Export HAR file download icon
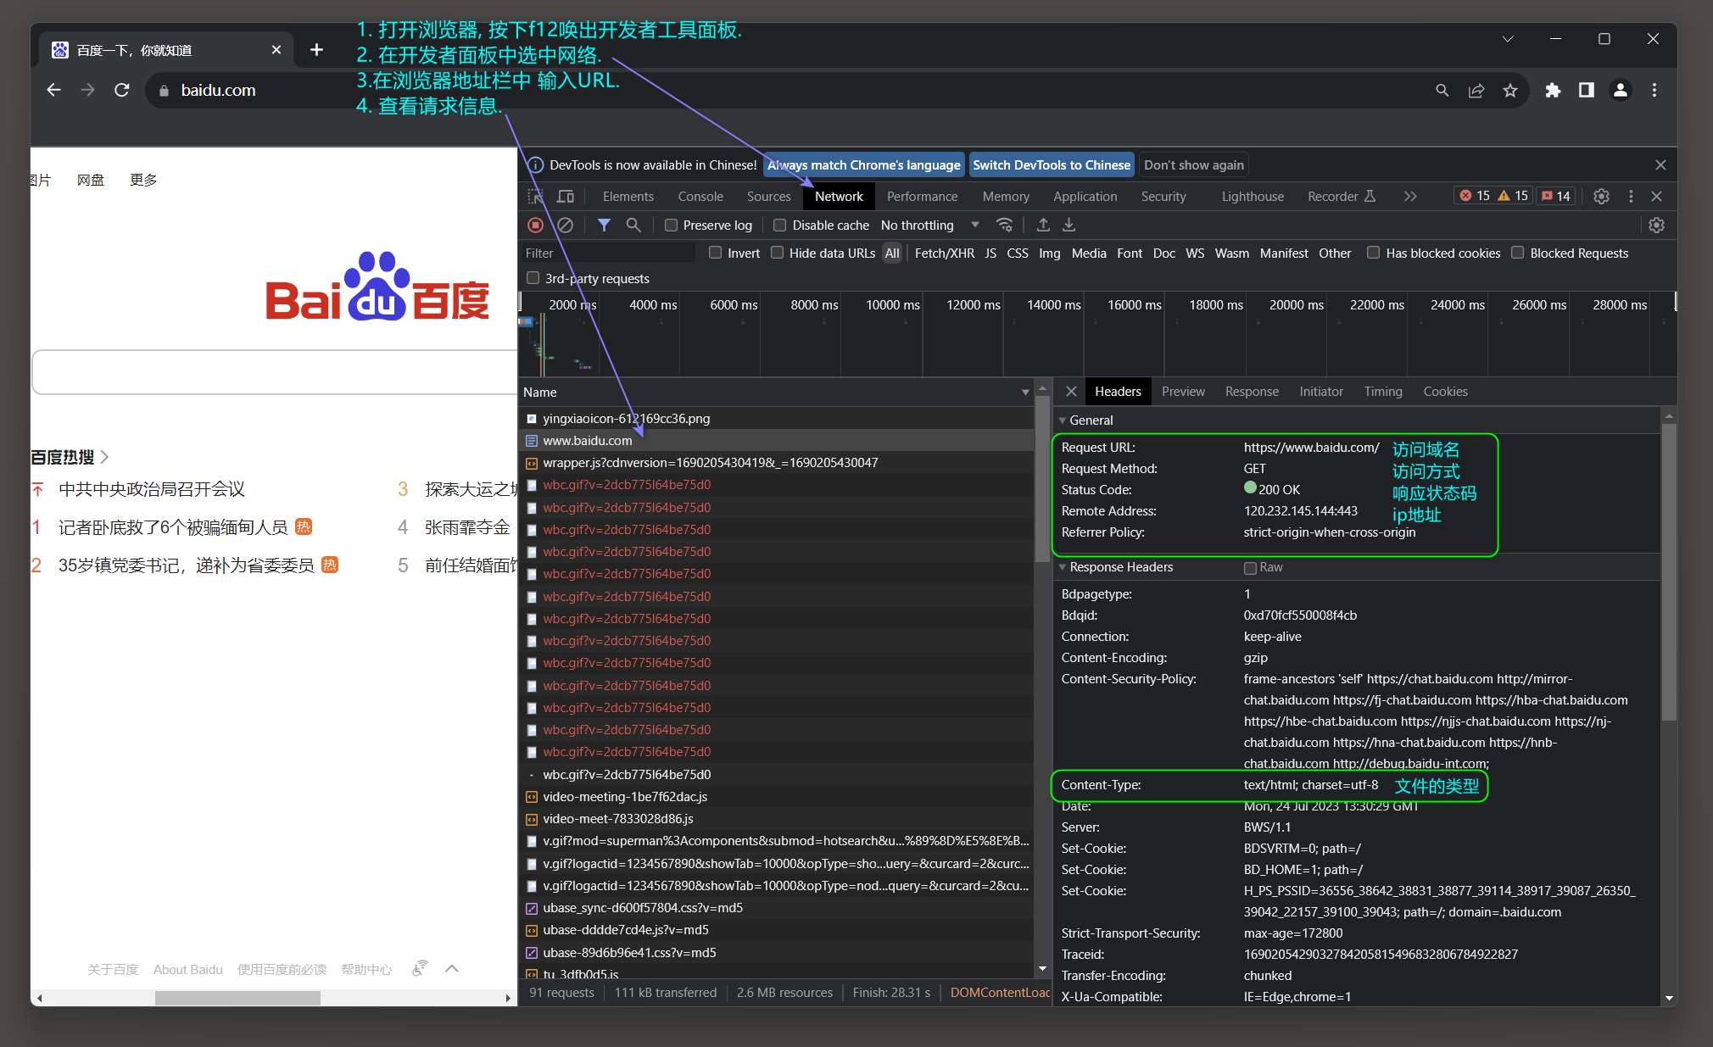Screen dimensions: 1713x1047 tap(1069, 225)
